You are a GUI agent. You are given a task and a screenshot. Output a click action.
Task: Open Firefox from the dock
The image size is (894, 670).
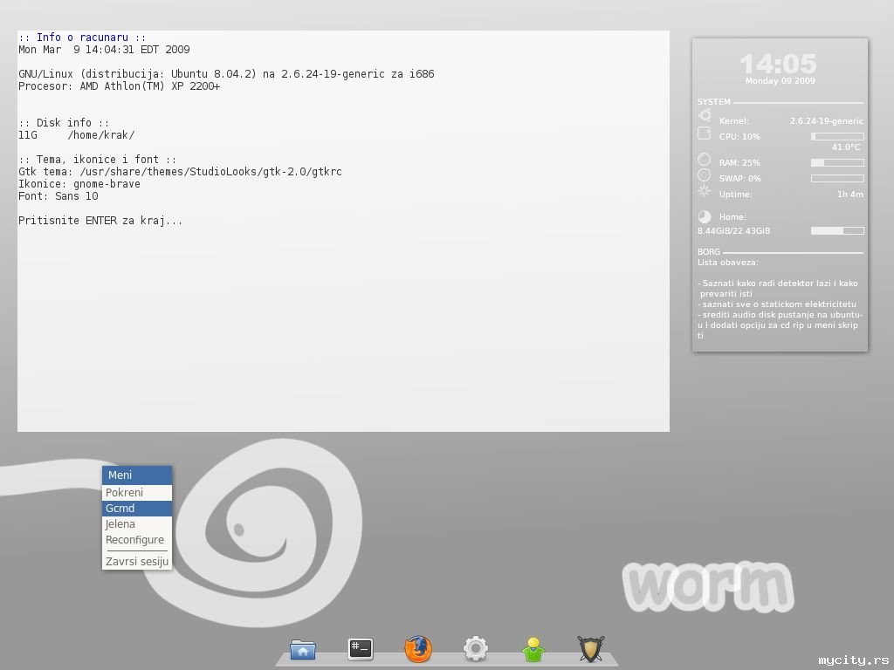418,649
